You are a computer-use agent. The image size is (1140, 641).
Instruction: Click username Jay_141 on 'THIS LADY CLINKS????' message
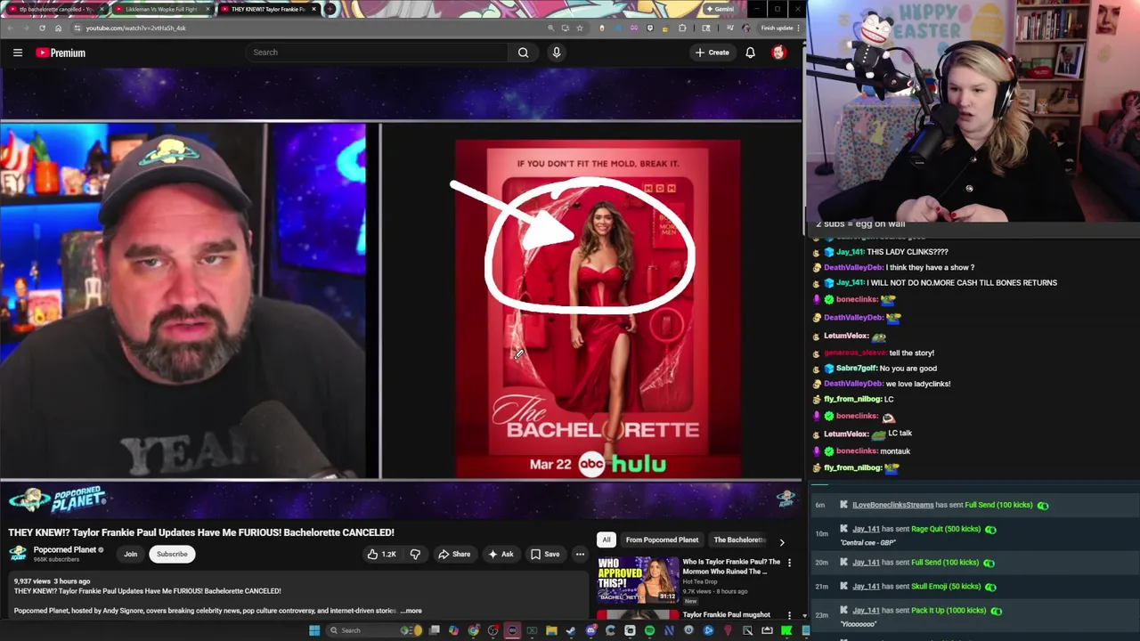[x=850, y=252]
